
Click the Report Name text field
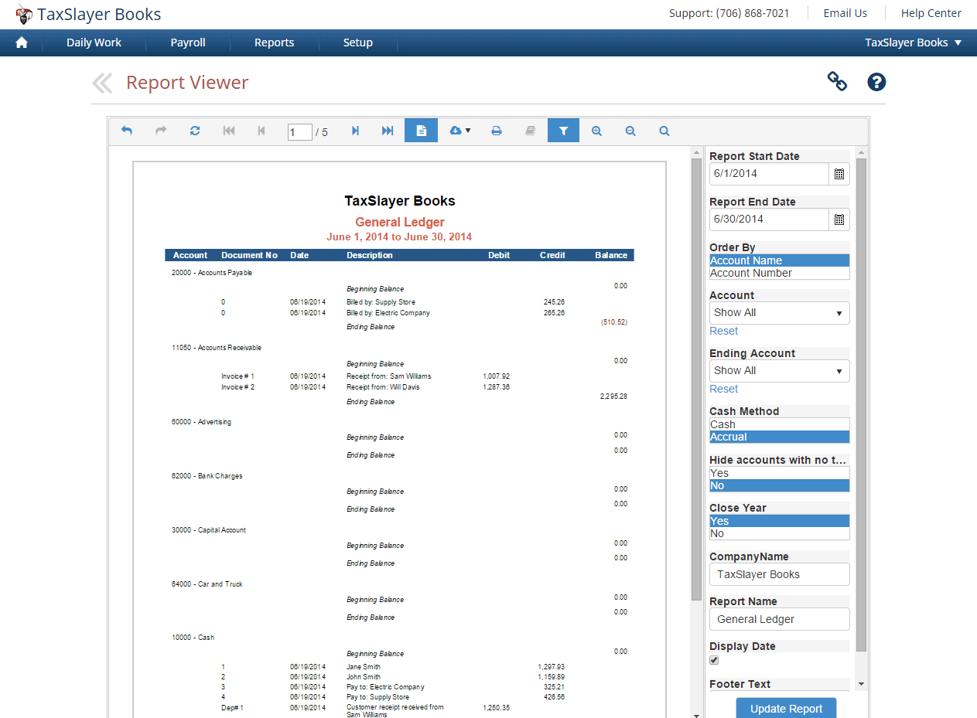coord(780,619)
